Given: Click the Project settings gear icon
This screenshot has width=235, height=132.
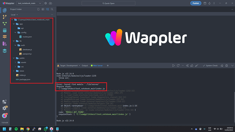Looking at the screenshot, I should tap(46, 3).
